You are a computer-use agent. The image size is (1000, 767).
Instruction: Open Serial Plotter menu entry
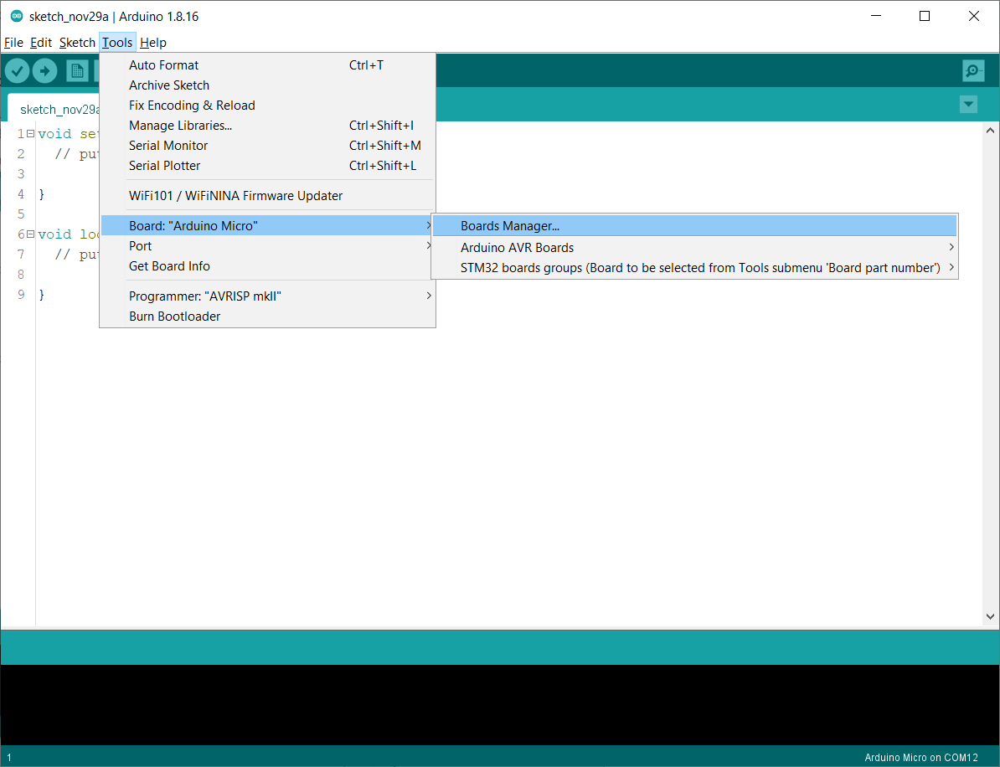(267, 166)
